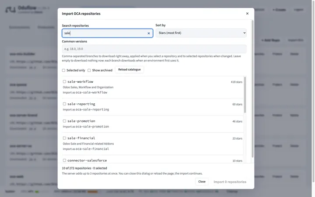Check the sale-promotion repository
Viewport: 315px width, 197px height.
pyautogui.click(x=64, y=121)
